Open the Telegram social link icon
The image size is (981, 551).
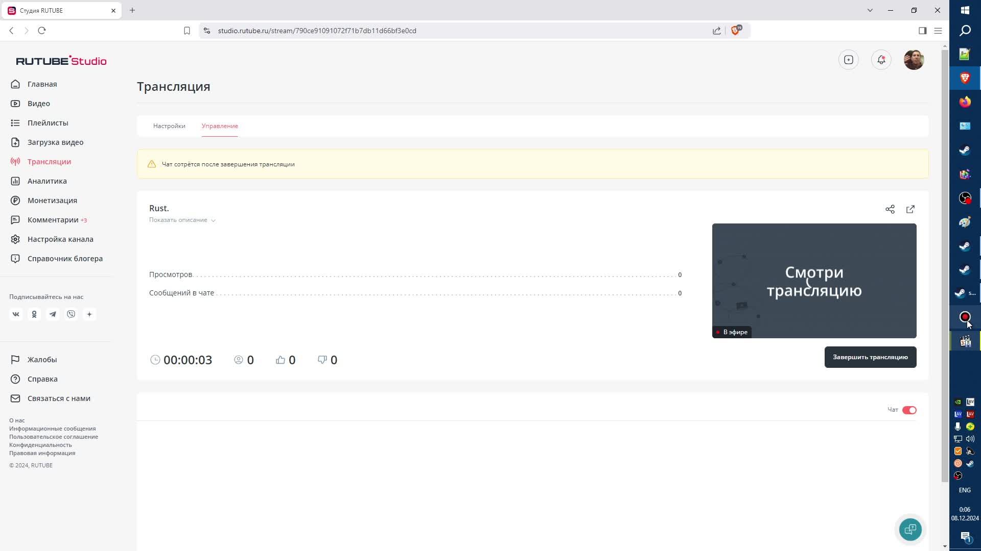(53, 314)
